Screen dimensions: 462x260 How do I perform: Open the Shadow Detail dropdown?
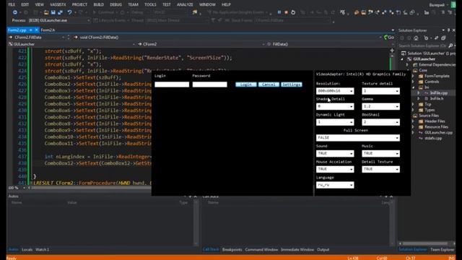(x=335, y=106)
